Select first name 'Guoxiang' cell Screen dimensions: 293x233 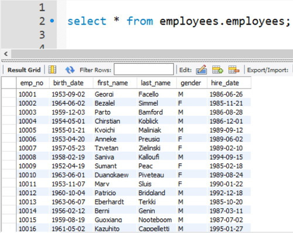[x=115, y=220]
